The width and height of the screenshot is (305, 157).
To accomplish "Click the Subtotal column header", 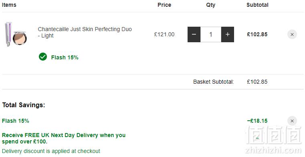I will pos(257,5).
